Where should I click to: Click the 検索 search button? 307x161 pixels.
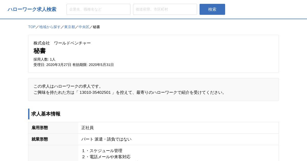click(212, 9)
